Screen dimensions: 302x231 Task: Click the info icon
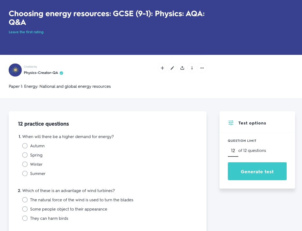coord(192,68)
